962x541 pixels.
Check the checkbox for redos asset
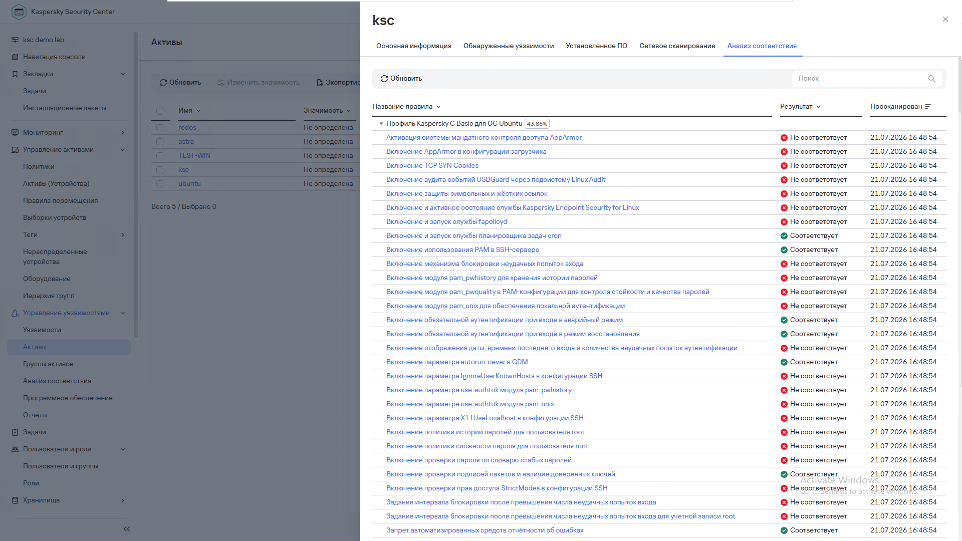coord(160,128)
